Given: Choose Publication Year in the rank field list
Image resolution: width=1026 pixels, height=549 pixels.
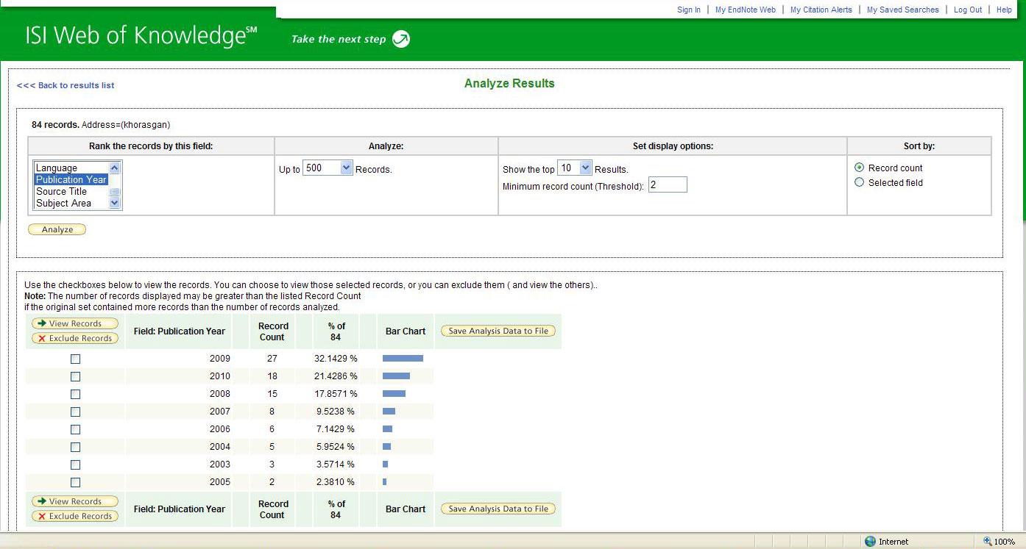Looking at the screenshot, I should [71, 179].
